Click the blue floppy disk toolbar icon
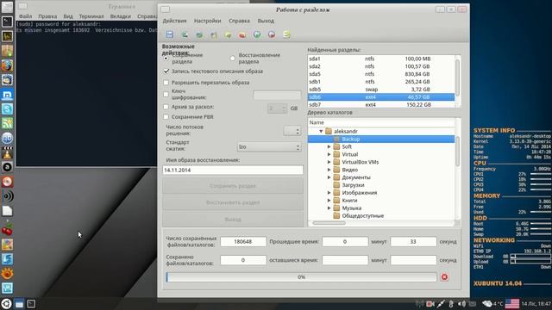 170,34
